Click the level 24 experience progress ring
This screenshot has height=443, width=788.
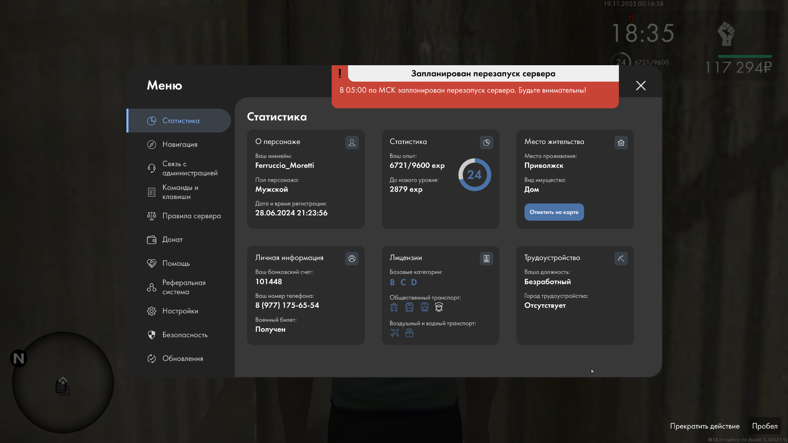[x=474, y=175]
